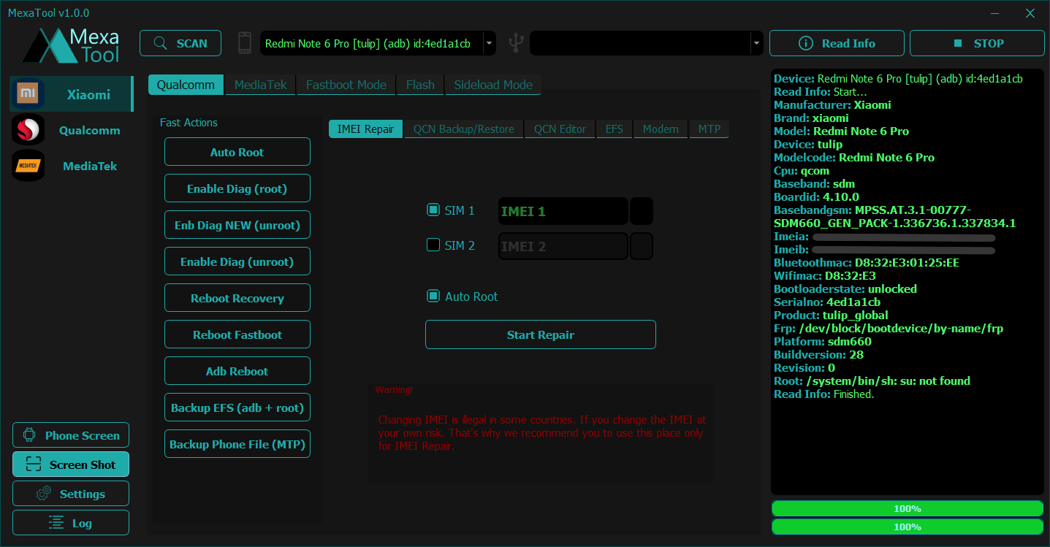Close the MexaTool window
This screenshot has height=547, width=1050.
coord(1030,13)
